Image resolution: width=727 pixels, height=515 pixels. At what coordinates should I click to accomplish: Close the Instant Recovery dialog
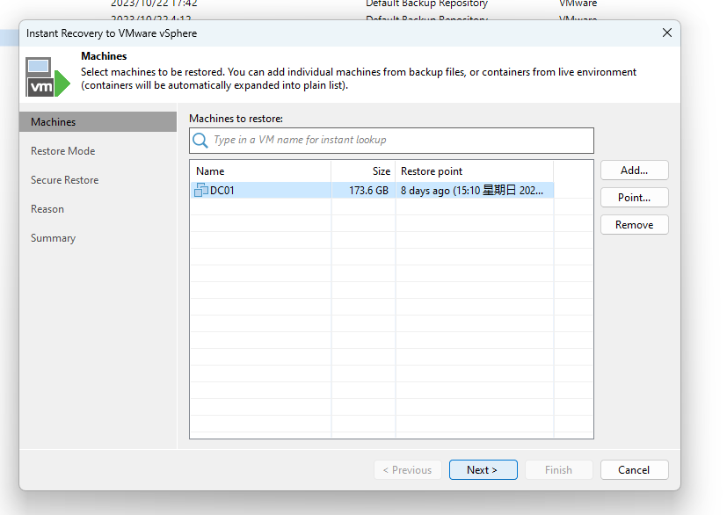(x=666, y=33)
